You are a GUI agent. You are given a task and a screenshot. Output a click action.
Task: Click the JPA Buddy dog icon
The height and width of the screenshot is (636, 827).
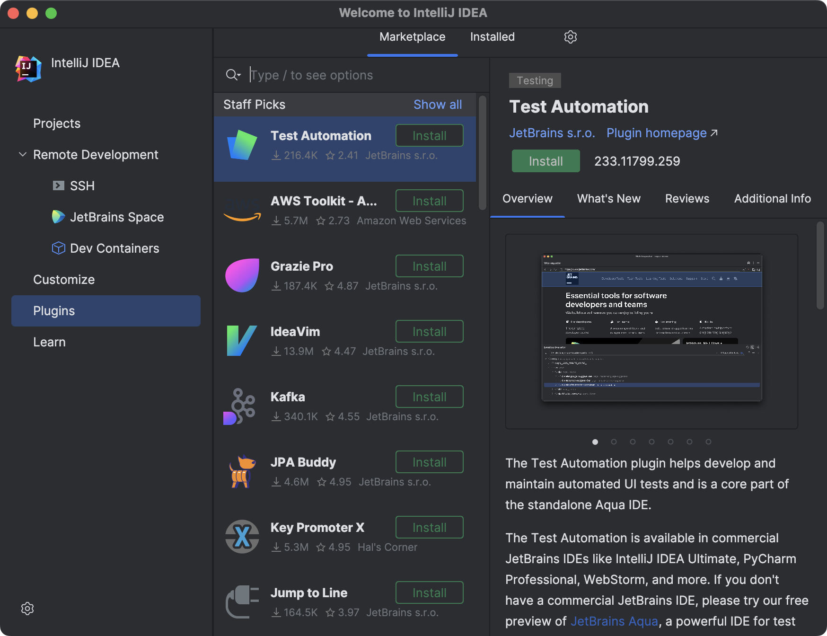[x=242, y=471]
